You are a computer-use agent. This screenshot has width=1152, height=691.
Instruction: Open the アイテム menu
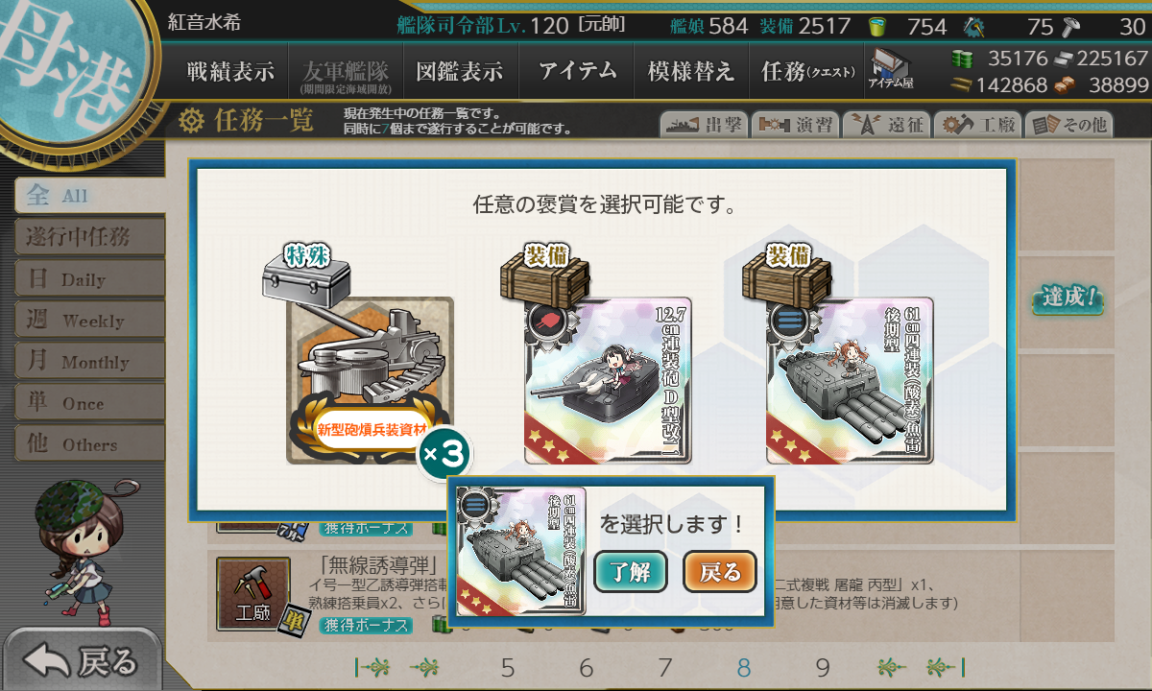pos(577,72)
